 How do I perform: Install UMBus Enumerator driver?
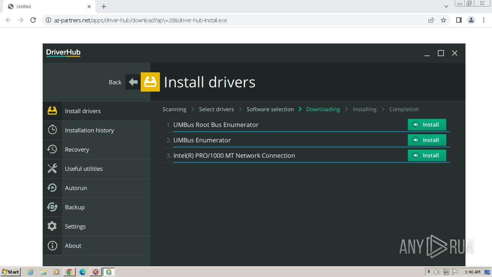coord(427,140)
